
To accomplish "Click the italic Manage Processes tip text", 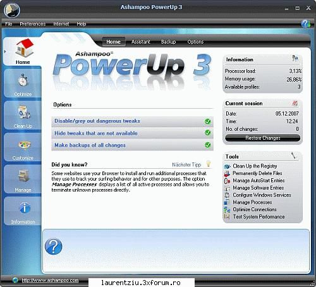I will coord(74,185).
